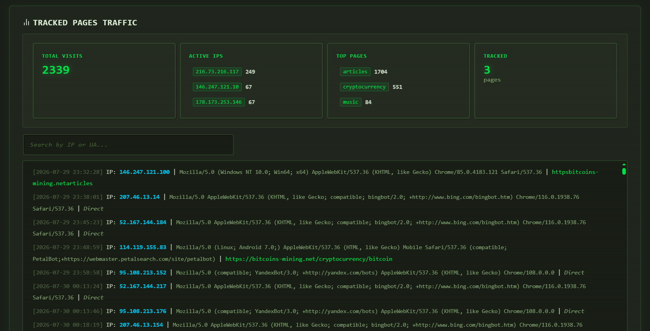Screen dimensions: 650x331
Task: Click log IP address 95.108.213.176
Action: click(143, 311)
